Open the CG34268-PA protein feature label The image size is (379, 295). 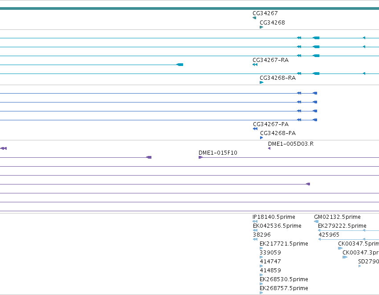[x=278, y=133]
